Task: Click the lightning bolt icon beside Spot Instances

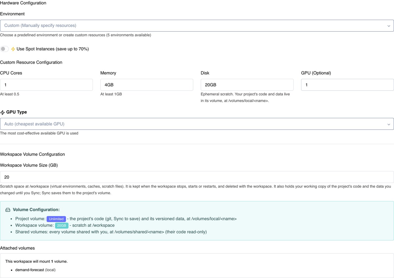Action: [x=13, y=49]
